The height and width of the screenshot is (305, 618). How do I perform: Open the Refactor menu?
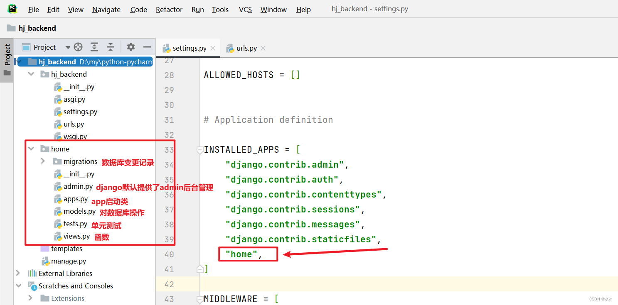tap(169, 10)
